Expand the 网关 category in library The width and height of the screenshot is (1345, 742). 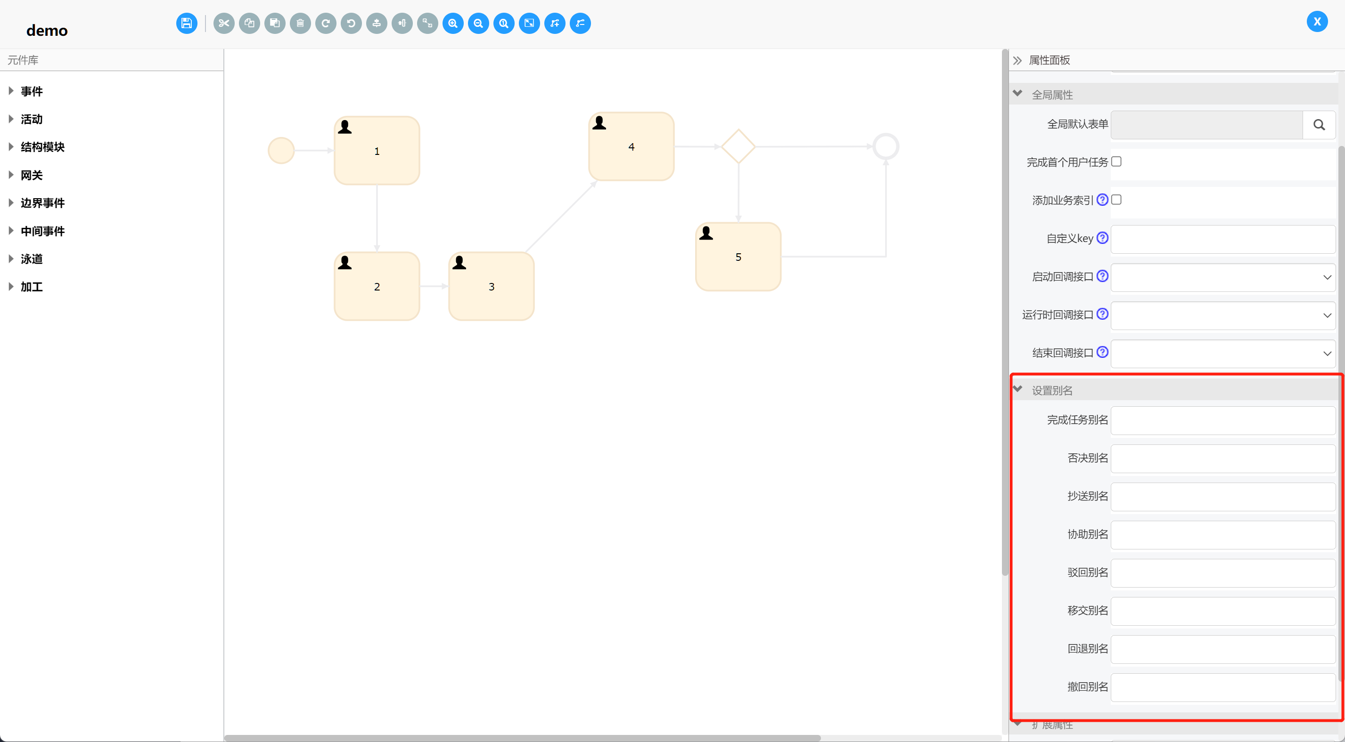click(31, 175)
